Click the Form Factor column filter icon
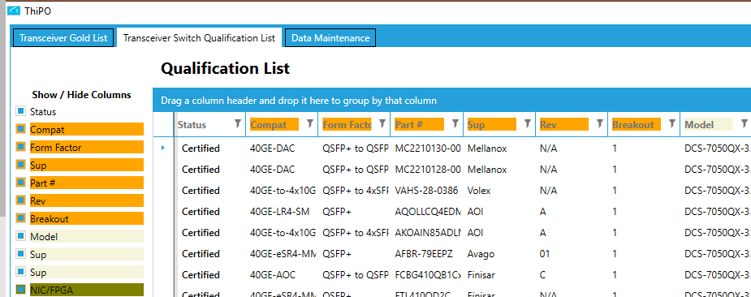Image resolution: width=751 pixels, height=297 pixels. point(382,123)
